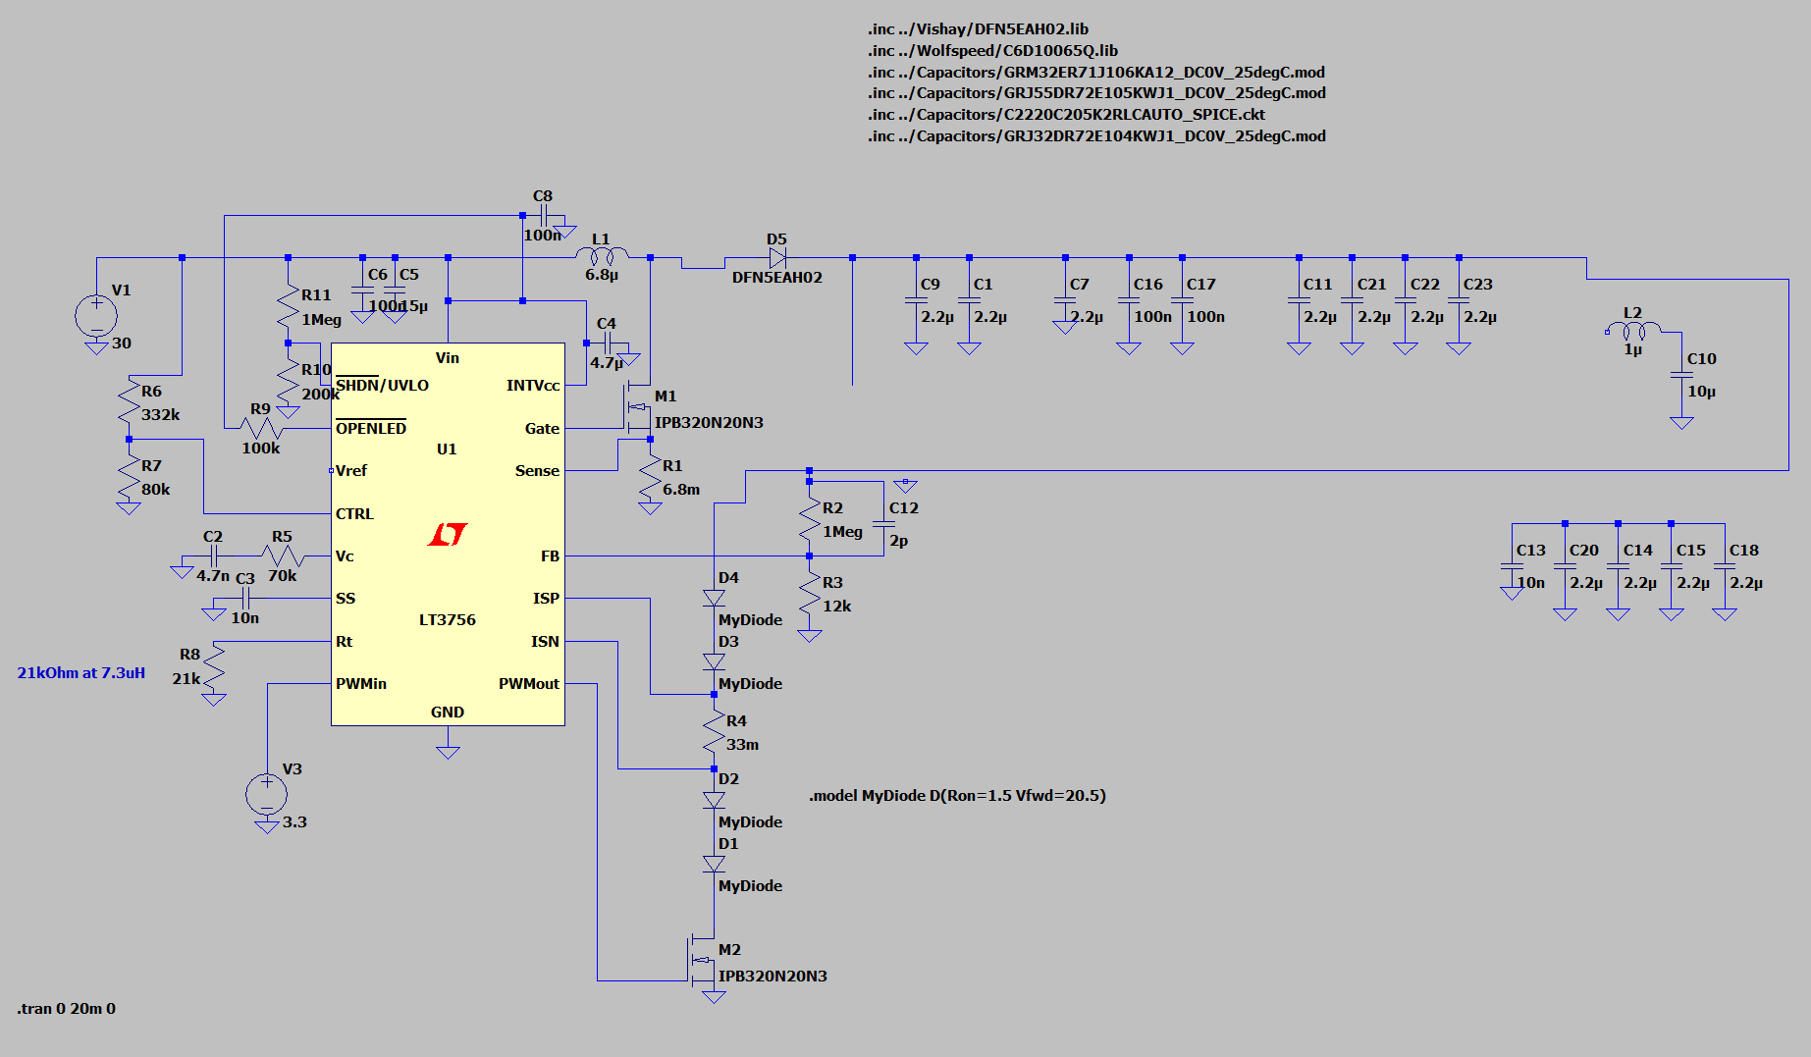Screen dimensions: 1811x1057
Task: Click the blue 21kOhm at 7.3uH comment
Action: click(81, 673)
